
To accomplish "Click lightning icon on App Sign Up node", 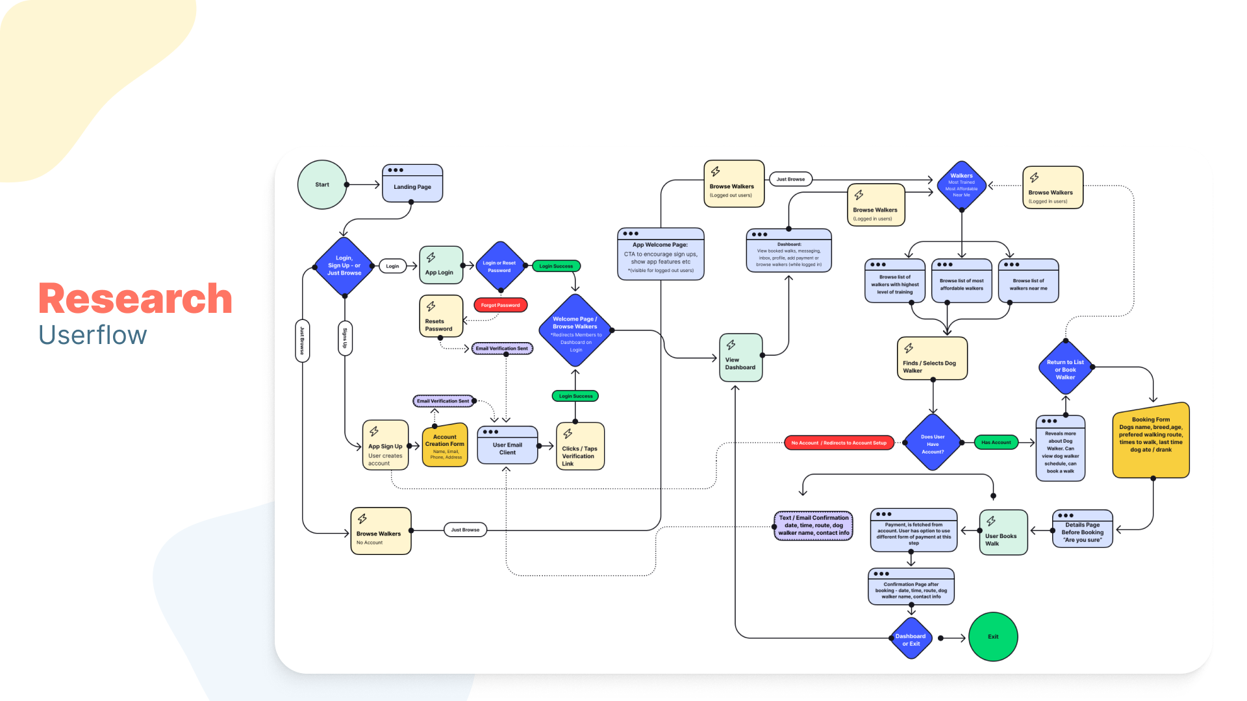I will [374, 431].
